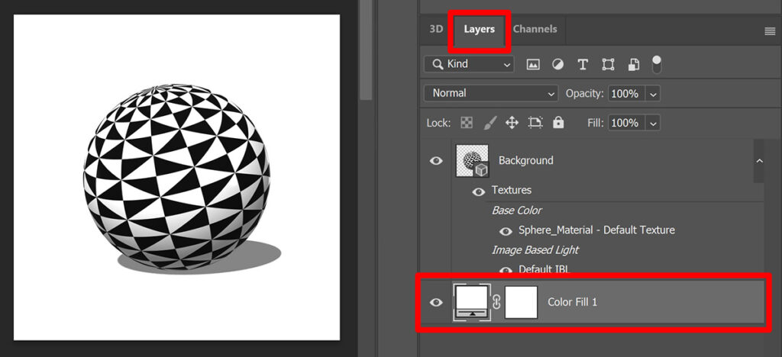Screen dimensions: 782x357
Task: Toggle Color Fill 1 mask link icon
Action: [x=496, y=302]
